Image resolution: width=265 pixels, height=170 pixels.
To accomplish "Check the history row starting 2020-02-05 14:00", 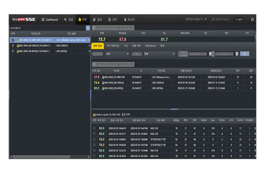I will click(x=94, y=139).
